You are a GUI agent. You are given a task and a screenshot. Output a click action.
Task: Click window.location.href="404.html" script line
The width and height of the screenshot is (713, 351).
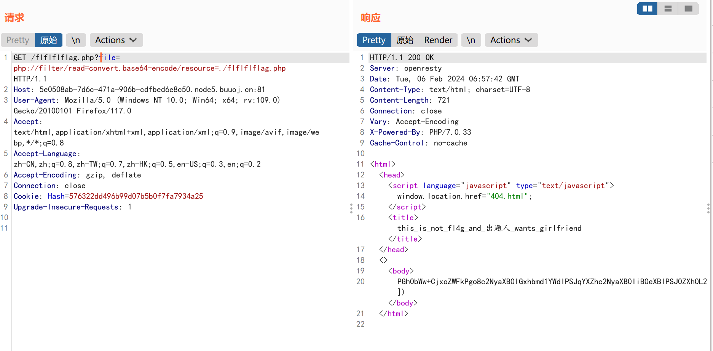(x=464, y=196)
